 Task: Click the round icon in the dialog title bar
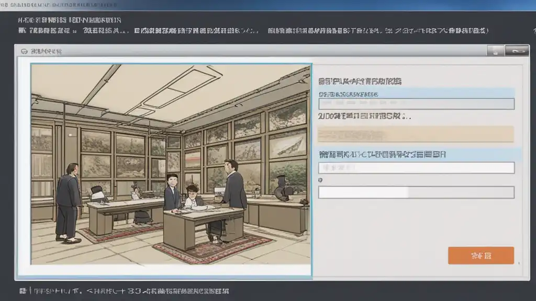tap(24, 52)
